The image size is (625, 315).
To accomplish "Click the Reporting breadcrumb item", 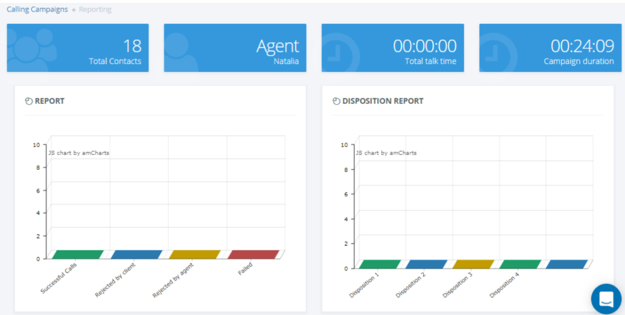I will 95,10.
